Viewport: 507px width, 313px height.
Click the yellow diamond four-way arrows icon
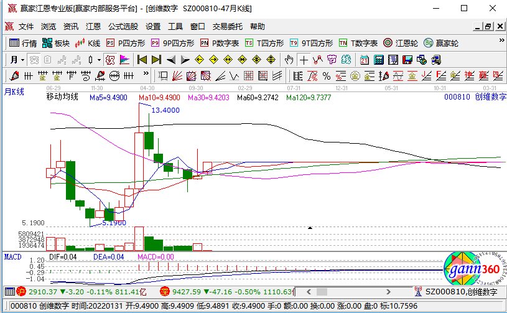pos(256,60)
